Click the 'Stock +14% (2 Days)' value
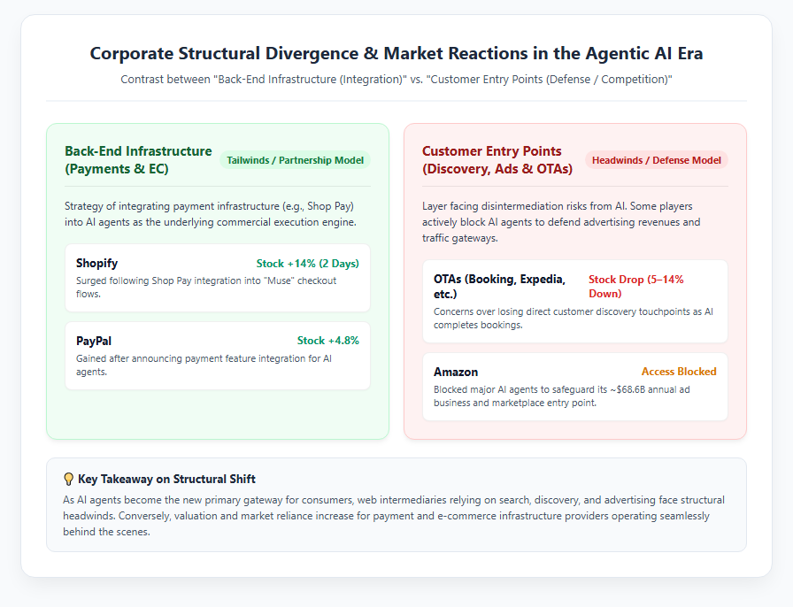Viewport: 793px width, 607px height. [307, 264]
